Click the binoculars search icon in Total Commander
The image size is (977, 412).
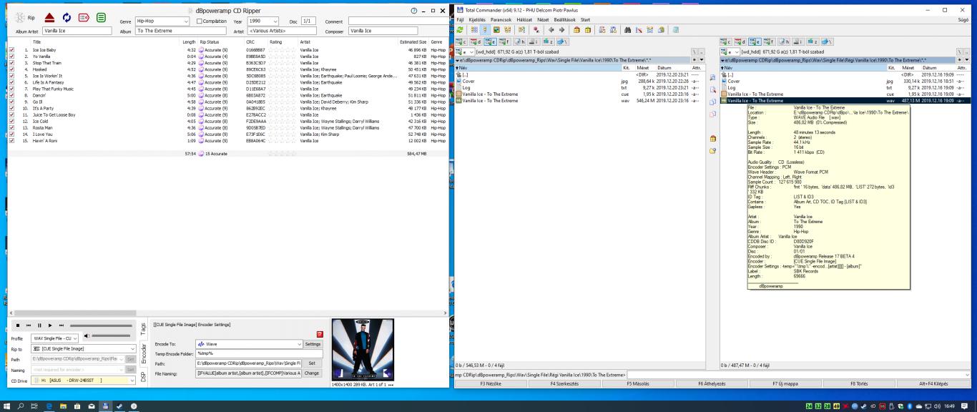point(629,30)
